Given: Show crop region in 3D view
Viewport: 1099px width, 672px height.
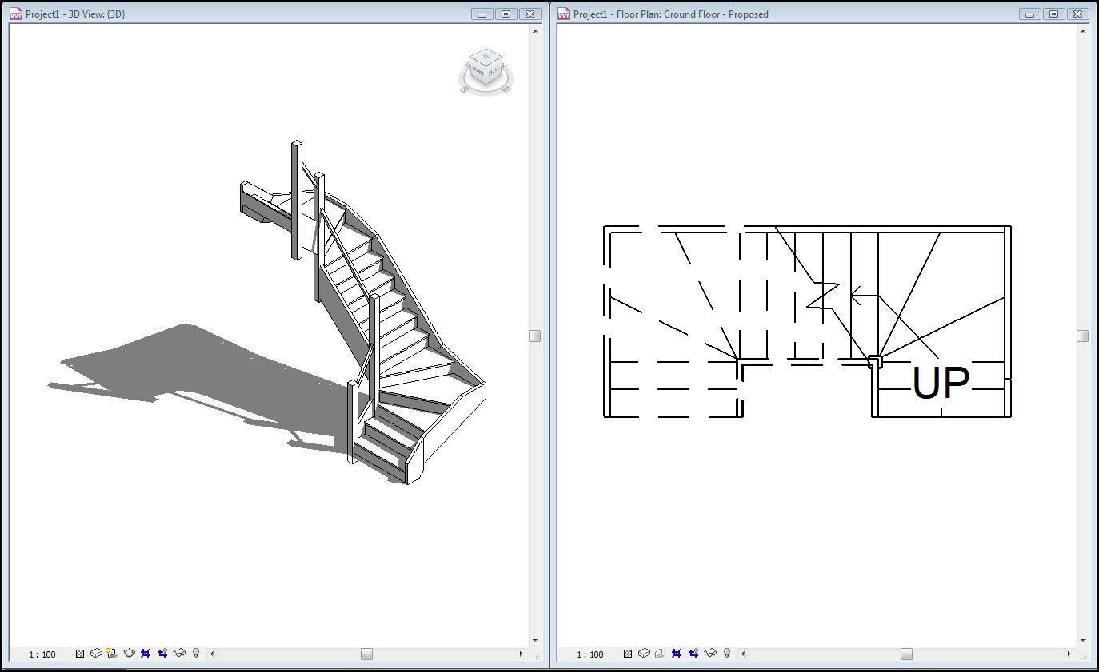Looking at the screenshot, I should [162, 653].
